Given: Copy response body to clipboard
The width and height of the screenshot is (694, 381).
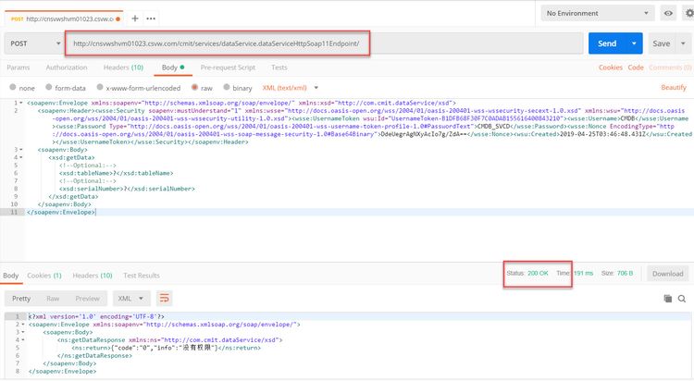Looking at the screenshot, I should (666, 299).
